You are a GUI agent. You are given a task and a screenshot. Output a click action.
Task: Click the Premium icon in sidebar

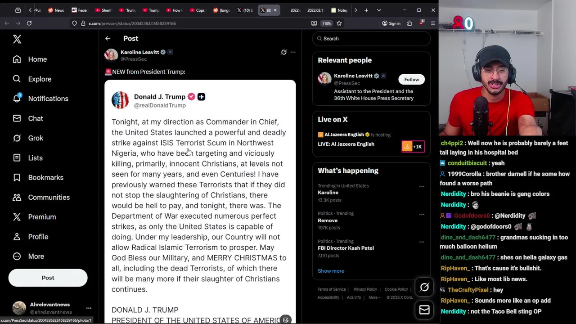17,217
